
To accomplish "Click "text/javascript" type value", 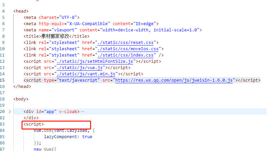I will tap(78, 80).
